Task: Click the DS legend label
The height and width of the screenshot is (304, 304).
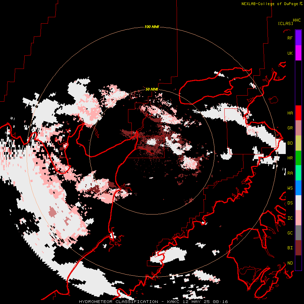Action: click(x=290, y=203)
